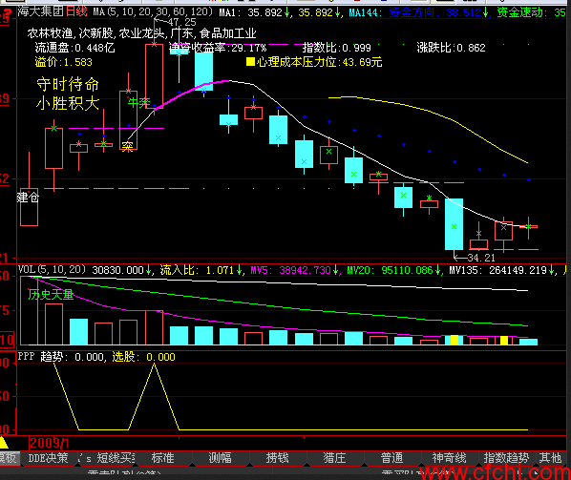Viewport: 571px width, 480px height.
Task: Click the 2009/1 date axis label
Action: tap(49, 443)
